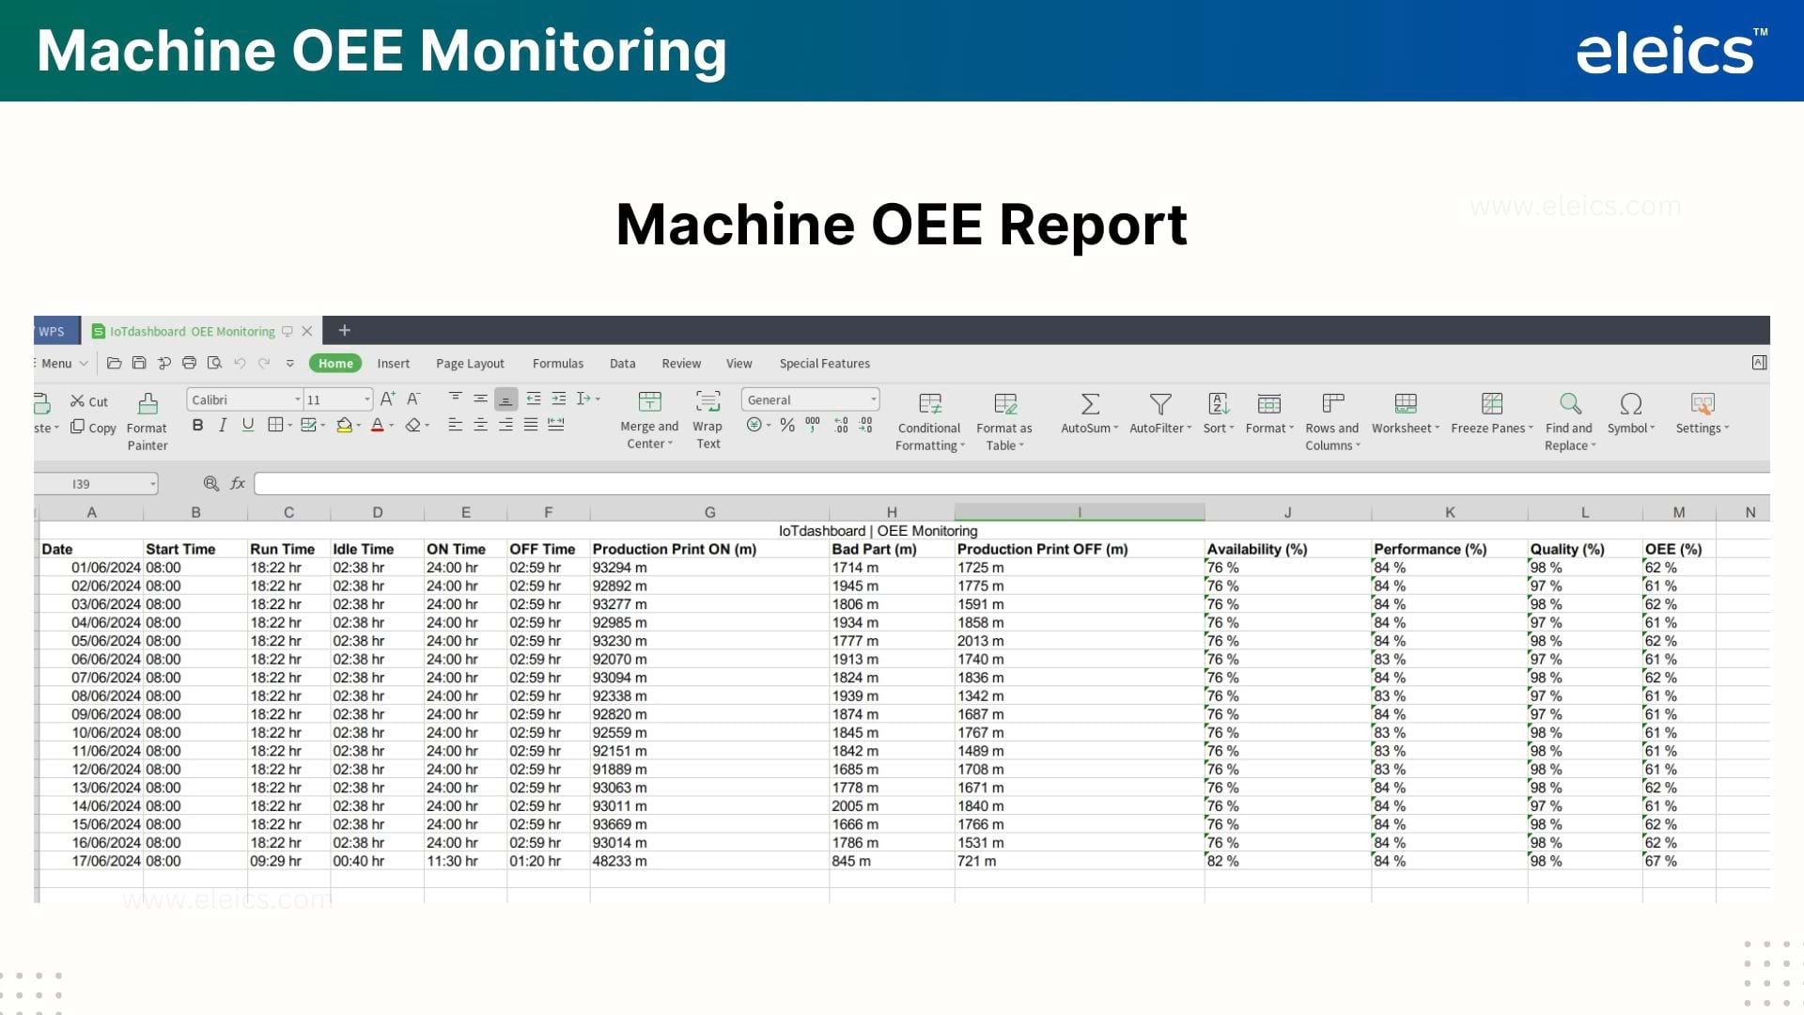Click the insert function fx button
The image size is (1804, 1015).
[238, 483]
